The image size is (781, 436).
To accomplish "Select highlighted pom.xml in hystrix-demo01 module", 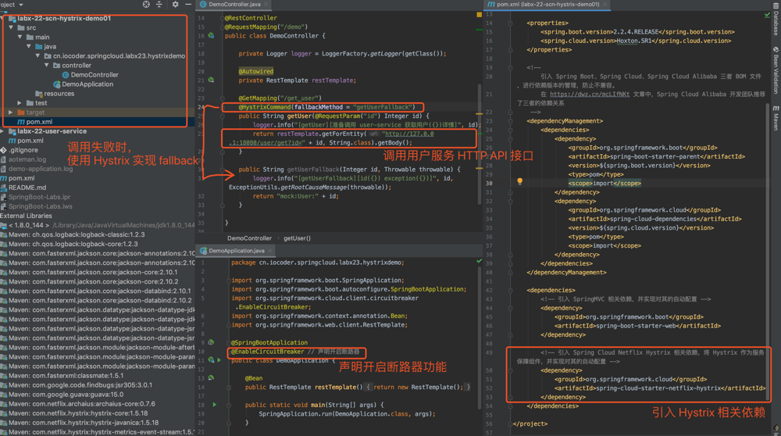I will [39, 122].
